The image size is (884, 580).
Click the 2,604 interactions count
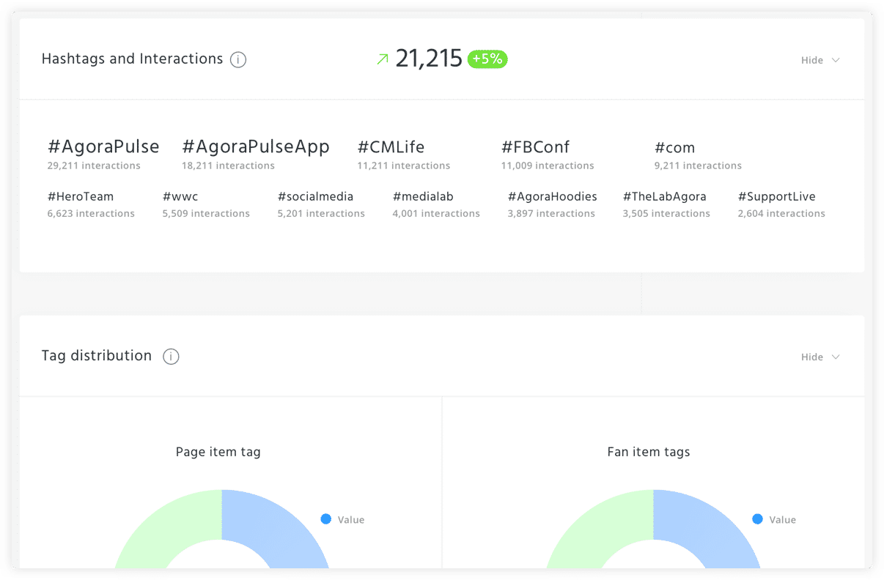pos(781,214)
